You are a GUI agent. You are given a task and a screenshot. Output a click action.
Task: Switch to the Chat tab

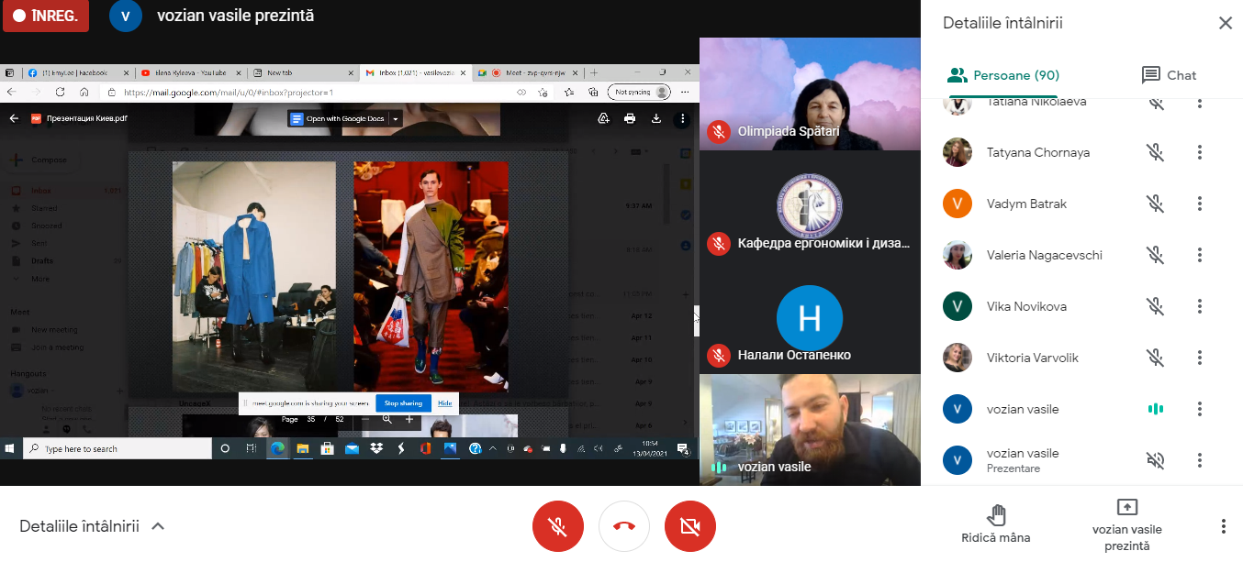point(1169,75)
